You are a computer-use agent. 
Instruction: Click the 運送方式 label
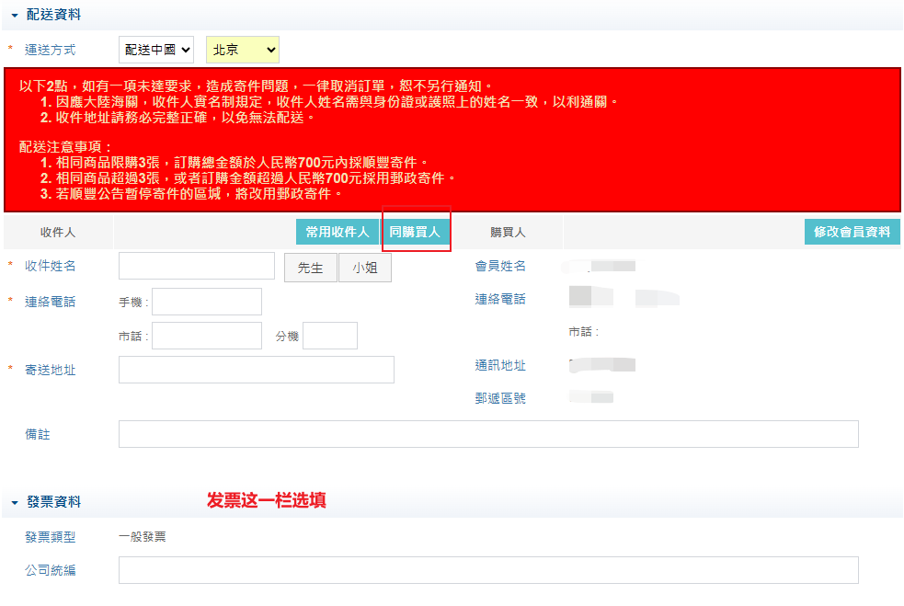click(x=51, y=51)
